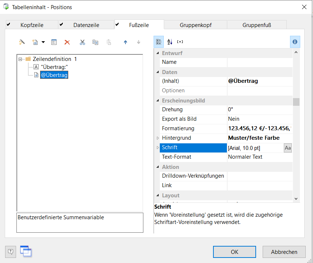Click the greyed-out paste icon
This screenshot has height=263, width=313.
click(x=109, y=42)
